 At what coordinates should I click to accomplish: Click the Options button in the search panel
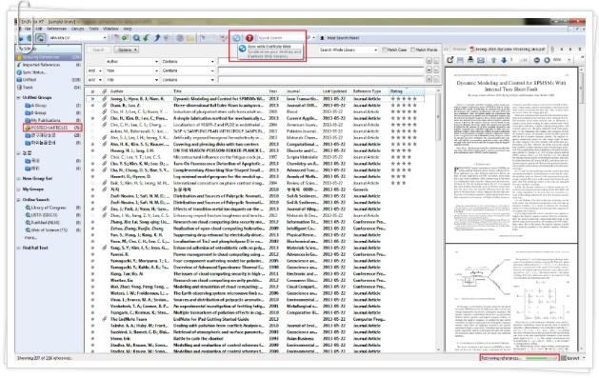pyautogui.click(x=127, y=50)
